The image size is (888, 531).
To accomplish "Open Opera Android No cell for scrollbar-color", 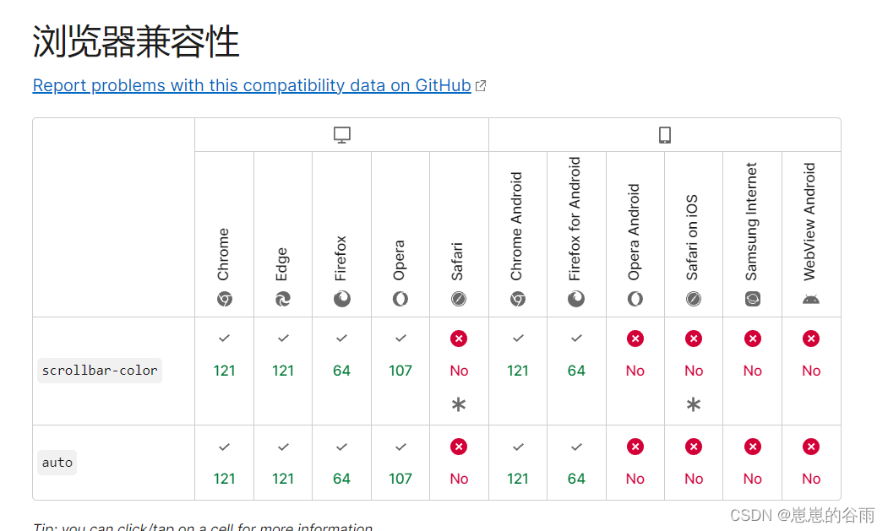I will click(635, 371).
